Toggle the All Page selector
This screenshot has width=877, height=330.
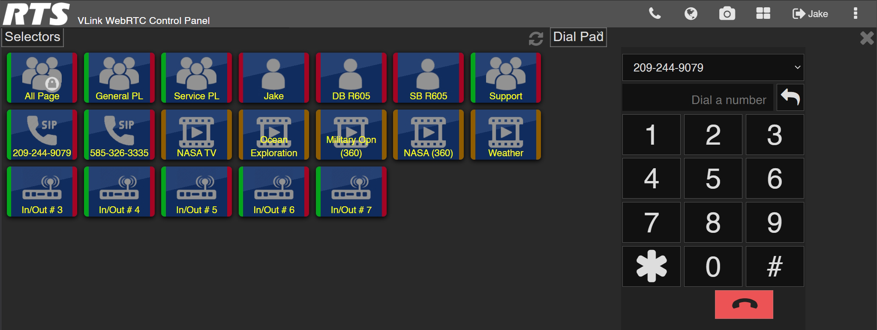click(42, 78)
